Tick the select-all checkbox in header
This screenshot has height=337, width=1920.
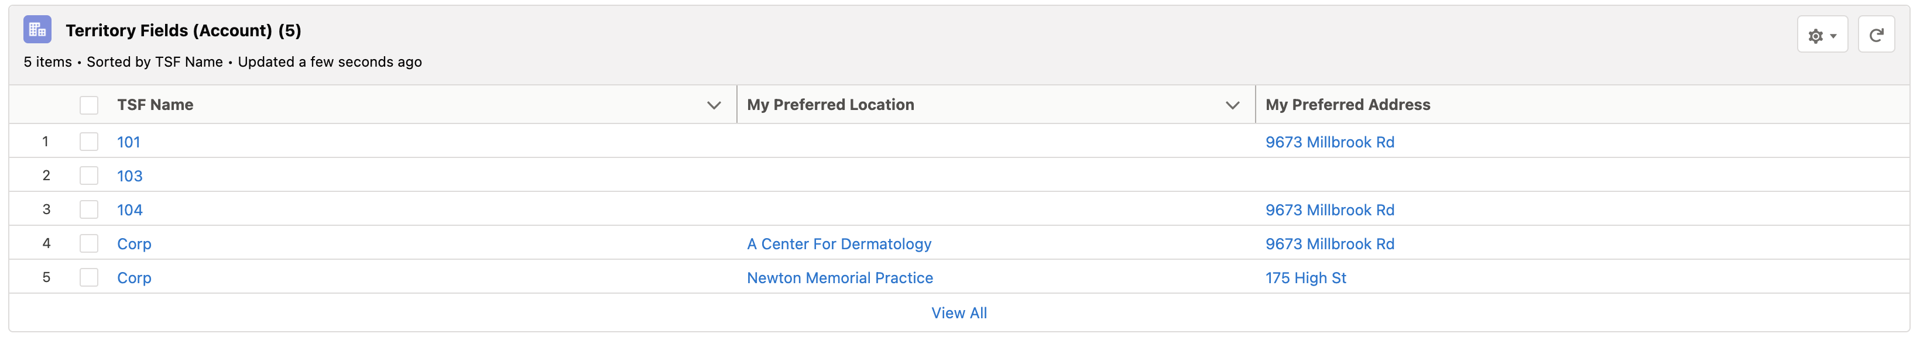coord(89,105)
